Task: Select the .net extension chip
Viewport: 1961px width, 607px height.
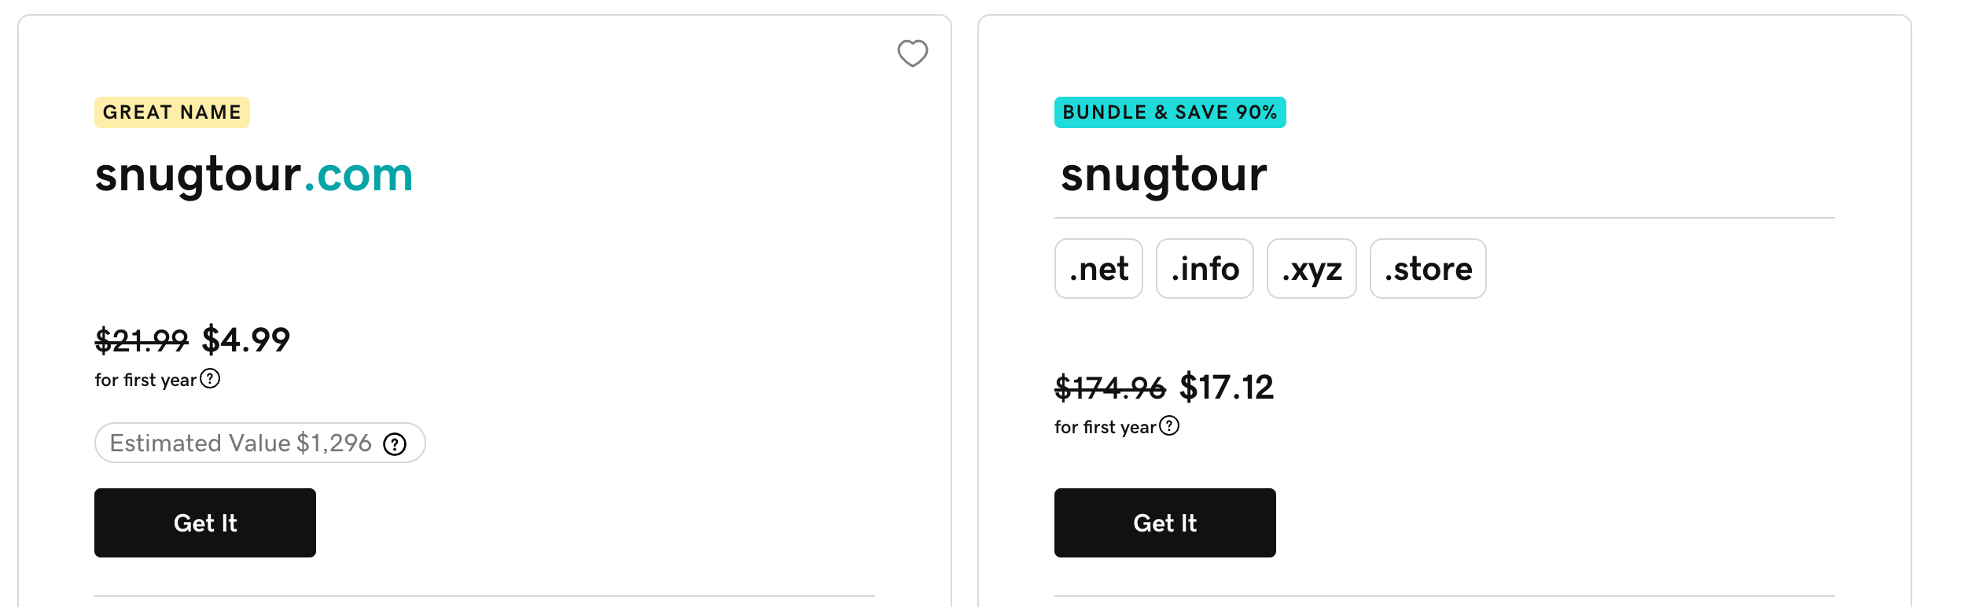Action: 1098,269
